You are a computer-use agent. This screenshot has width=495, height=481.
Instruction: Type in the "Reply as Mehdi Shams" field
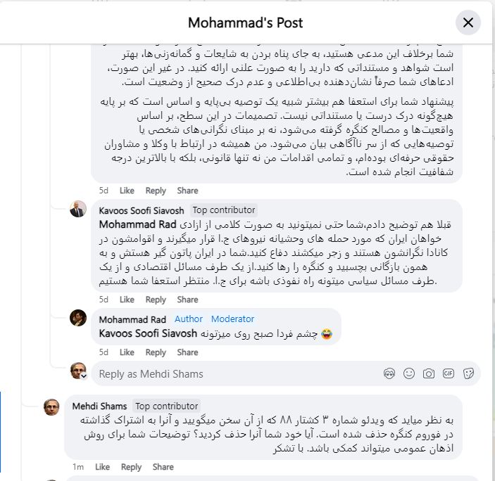coord(232,373)
